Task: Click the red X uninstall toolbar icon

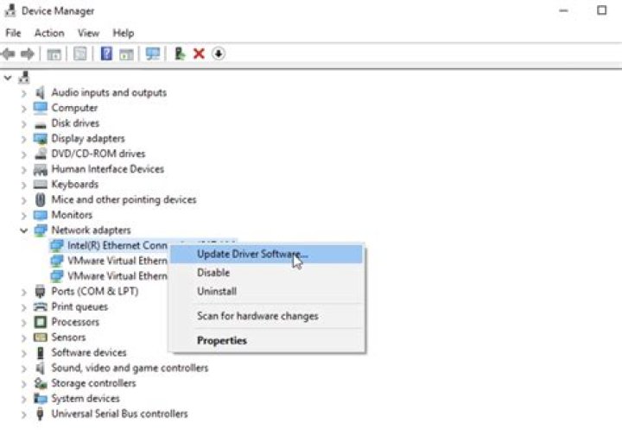Action: (x=199, y=54)
